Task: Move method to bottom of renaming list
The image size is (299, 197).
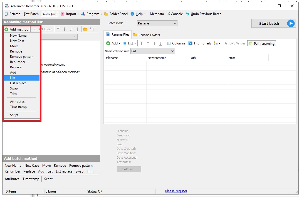Action: (77, 29)
